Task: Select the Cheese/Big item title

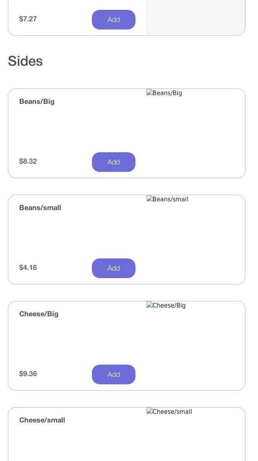Action: point(39,314)
